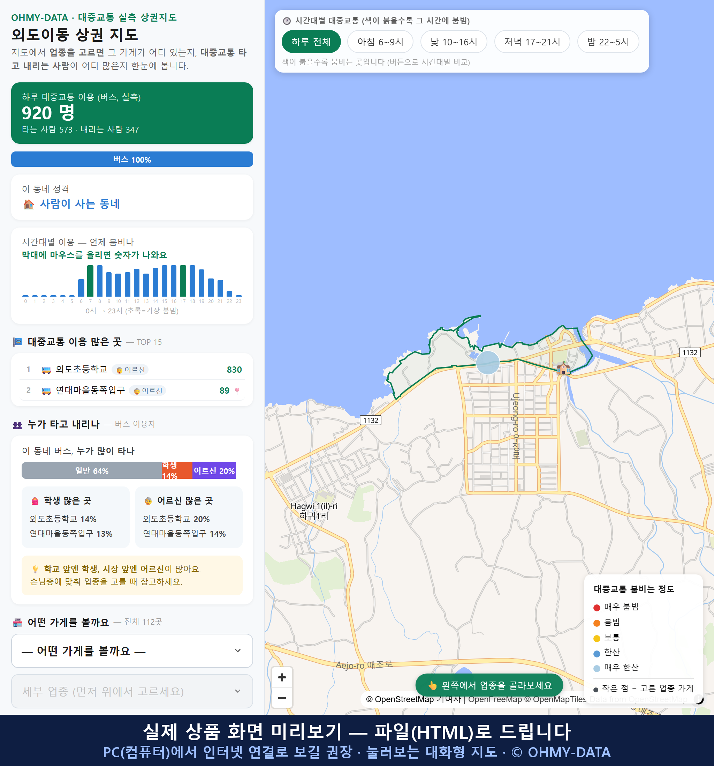Image resolution: width=714 pixels, height=766 pixels.
Task: Select the 하루 전체 time filter
Action: tap(311, 42)
